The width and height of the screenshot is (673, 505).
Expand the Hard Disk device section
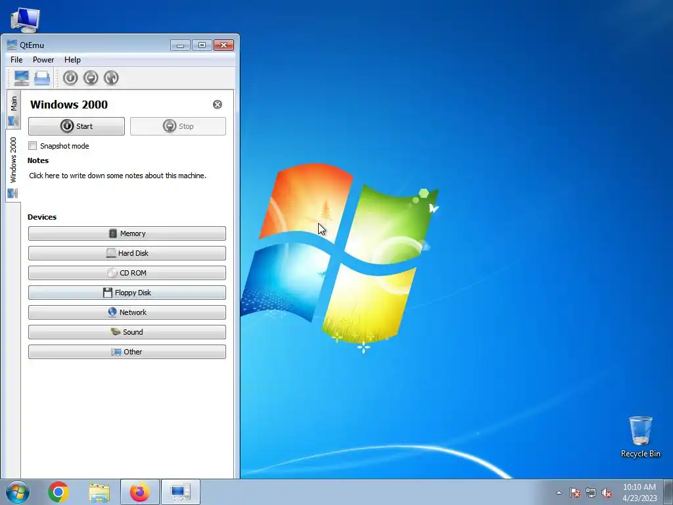click(127, 253)
